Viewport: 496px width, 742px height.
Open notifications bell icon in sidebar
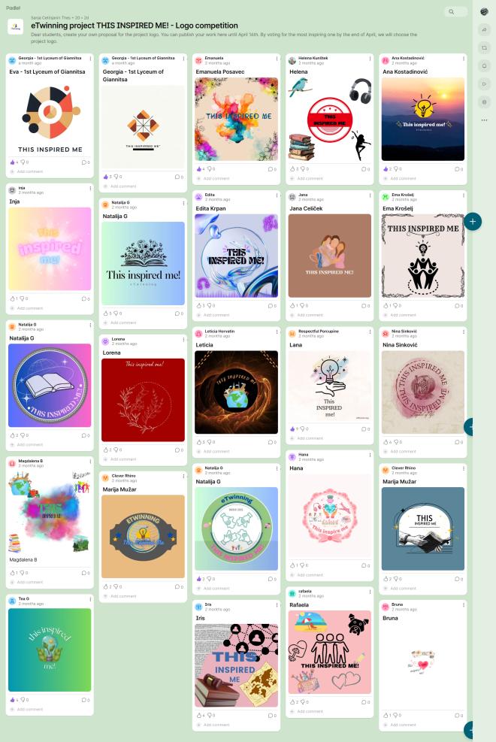[484, 65]
